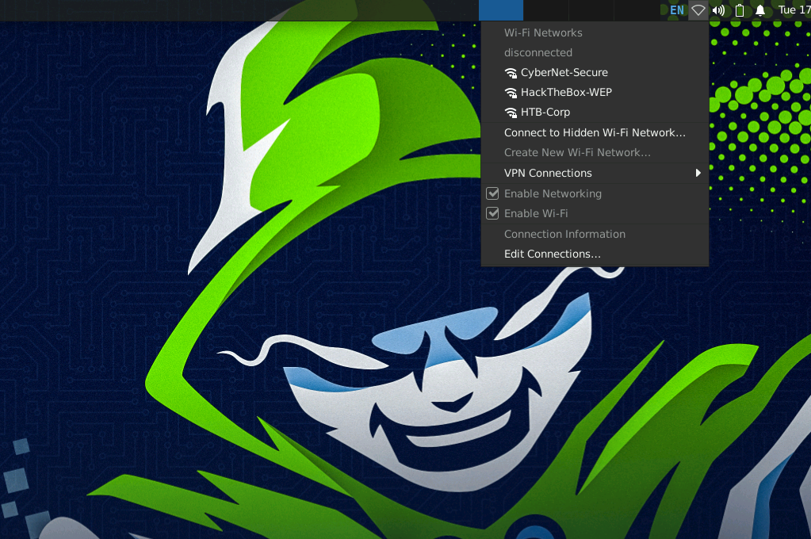Screen dimensions: 811x539
Task: Toggle the Enable Networking checkbox
Action: click(x=492, y=193)
